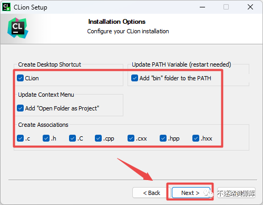The height and width of the screenshot is (205, 263).
Task: Uncheck the .hpp file association
Action: [163, 138]
